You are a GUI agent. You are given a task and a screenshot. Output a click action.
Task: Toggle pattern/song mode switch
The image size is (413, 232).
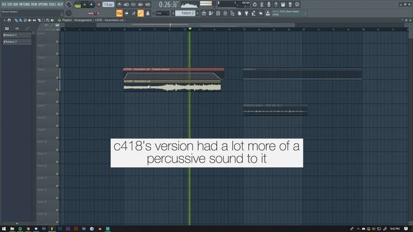[77, 5]
